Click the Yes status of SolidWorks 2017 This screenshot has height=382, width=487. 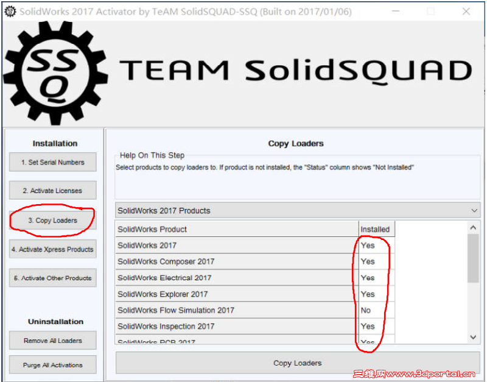coord(368,246)
